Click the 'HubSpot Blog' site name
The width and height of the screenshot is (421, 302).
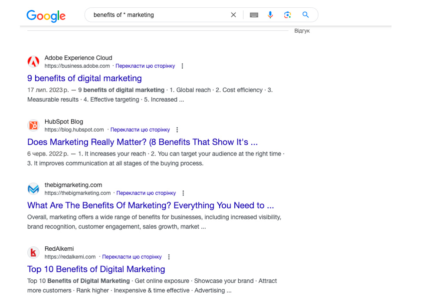coord(64,122)
